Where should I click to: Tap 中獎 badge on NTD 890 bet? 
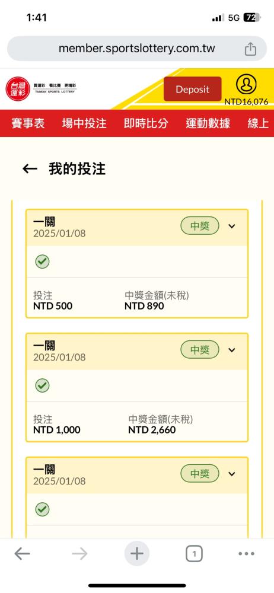pyautogui.click(x=200, y=226)
